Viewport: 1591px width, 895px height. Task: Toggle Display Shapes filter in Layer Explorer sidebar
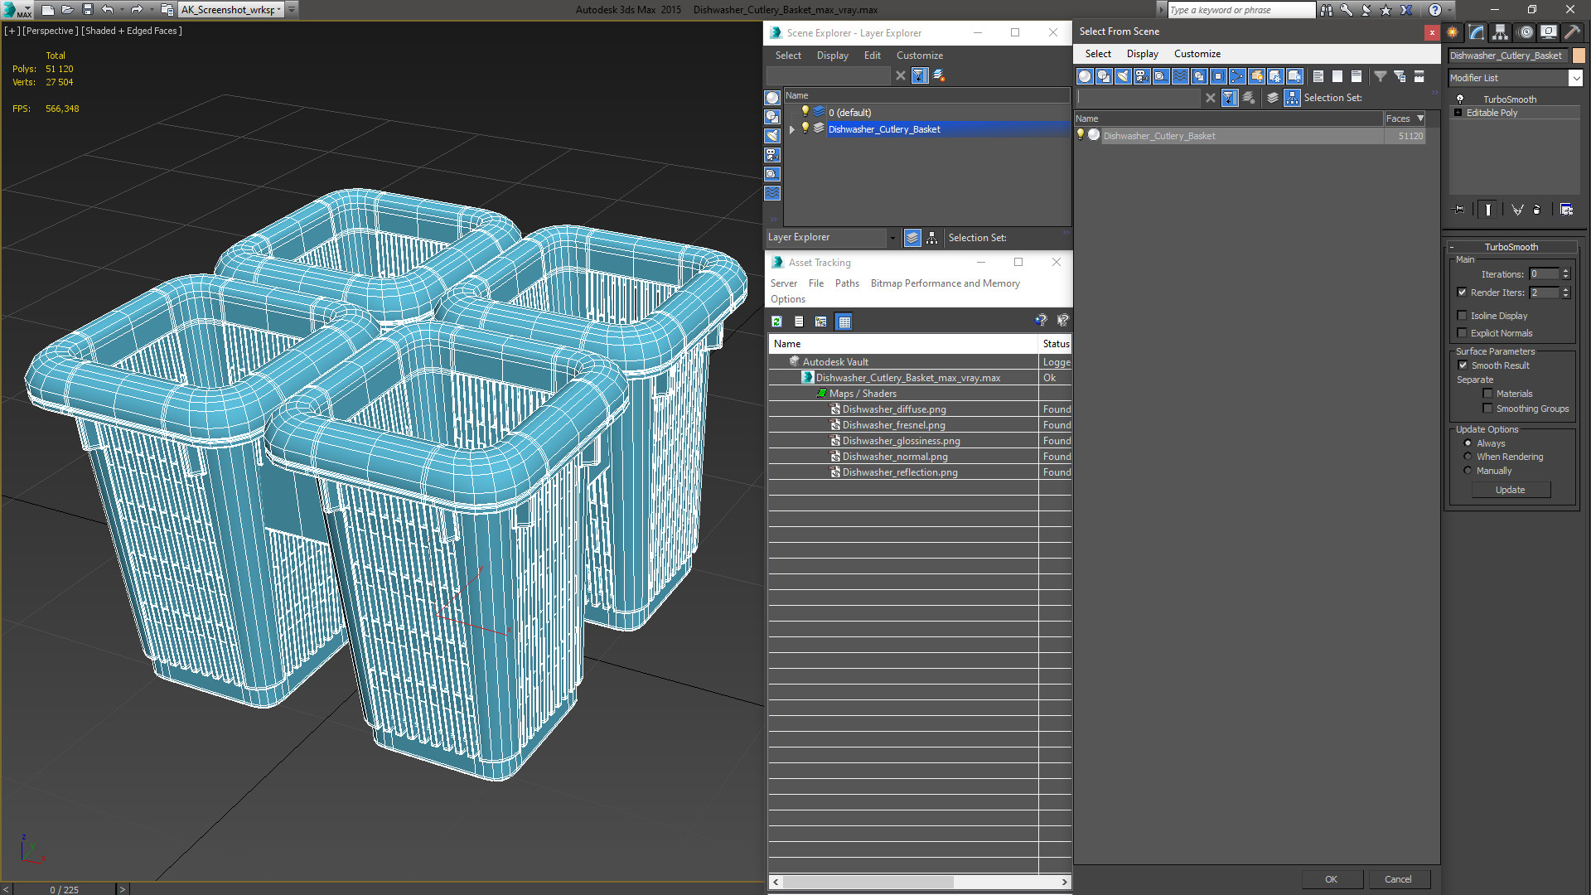click(x=772, y=117)
